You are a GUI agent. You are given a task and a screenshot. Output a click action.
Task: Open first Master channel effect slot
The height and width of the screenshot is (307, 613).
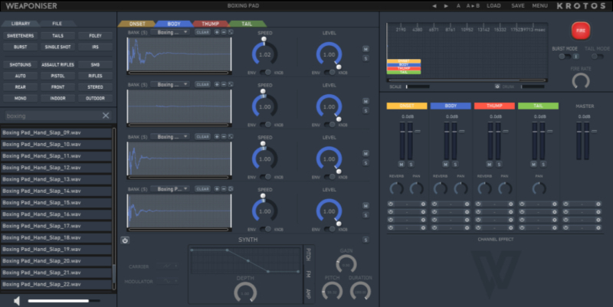582,204
